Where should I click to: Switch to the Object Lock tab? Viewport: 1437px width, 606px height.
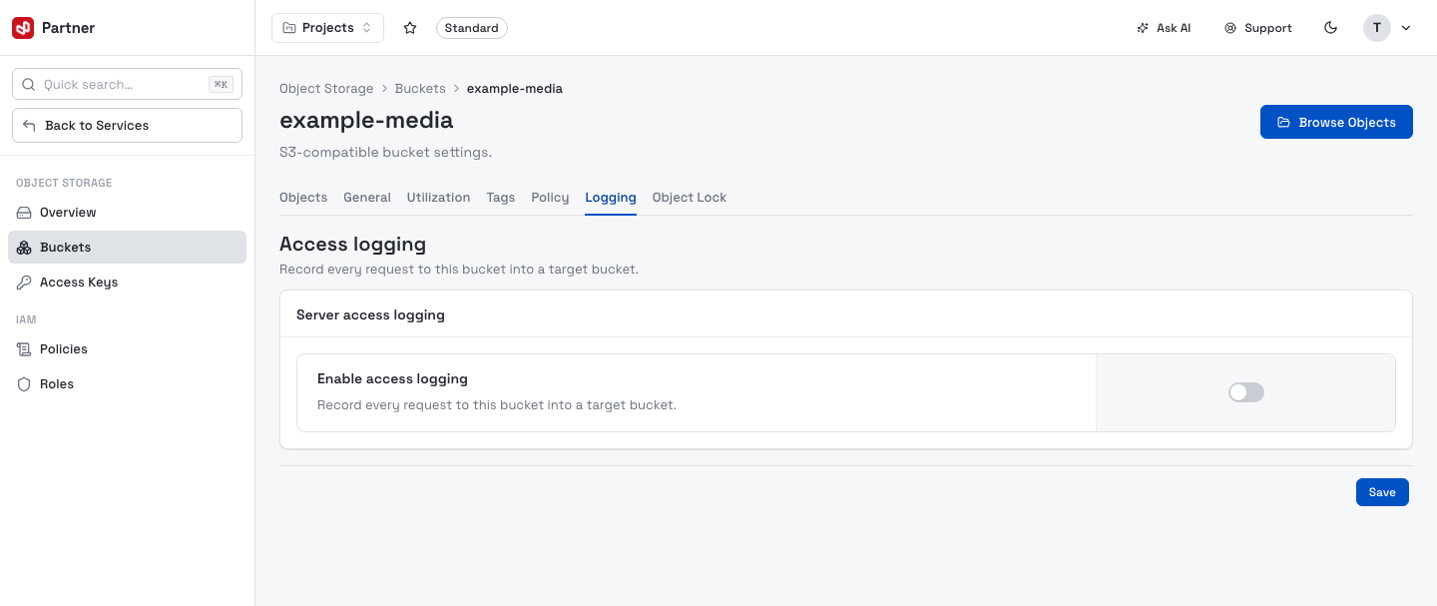pos(690,198)
